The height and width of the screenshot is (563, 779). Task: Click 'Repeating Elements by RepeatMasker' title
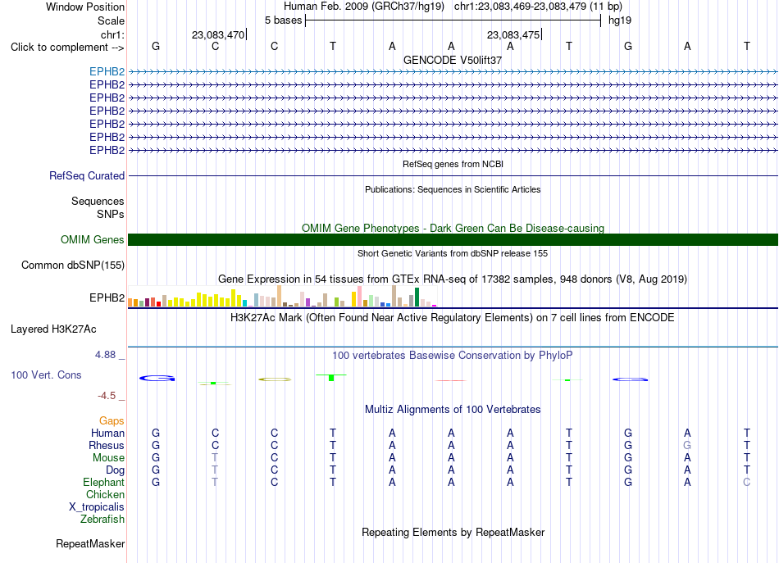(453, 532)
